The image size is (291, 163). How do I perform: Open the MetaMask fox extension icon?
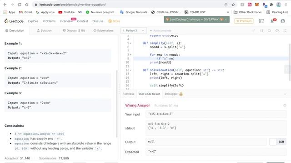pos(257,5)
